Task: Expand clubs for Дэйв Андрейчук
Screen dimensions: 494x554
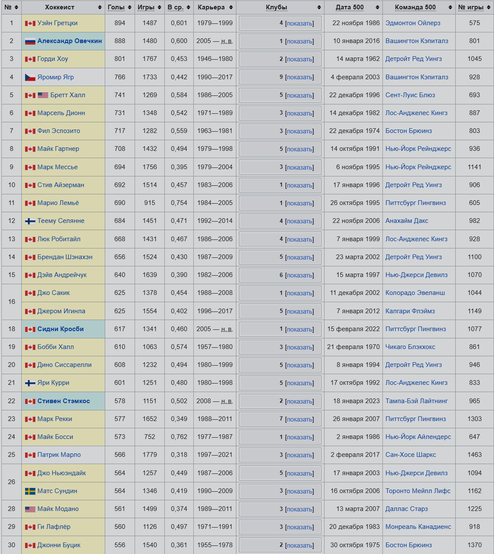Action: (x=299, y=275)
